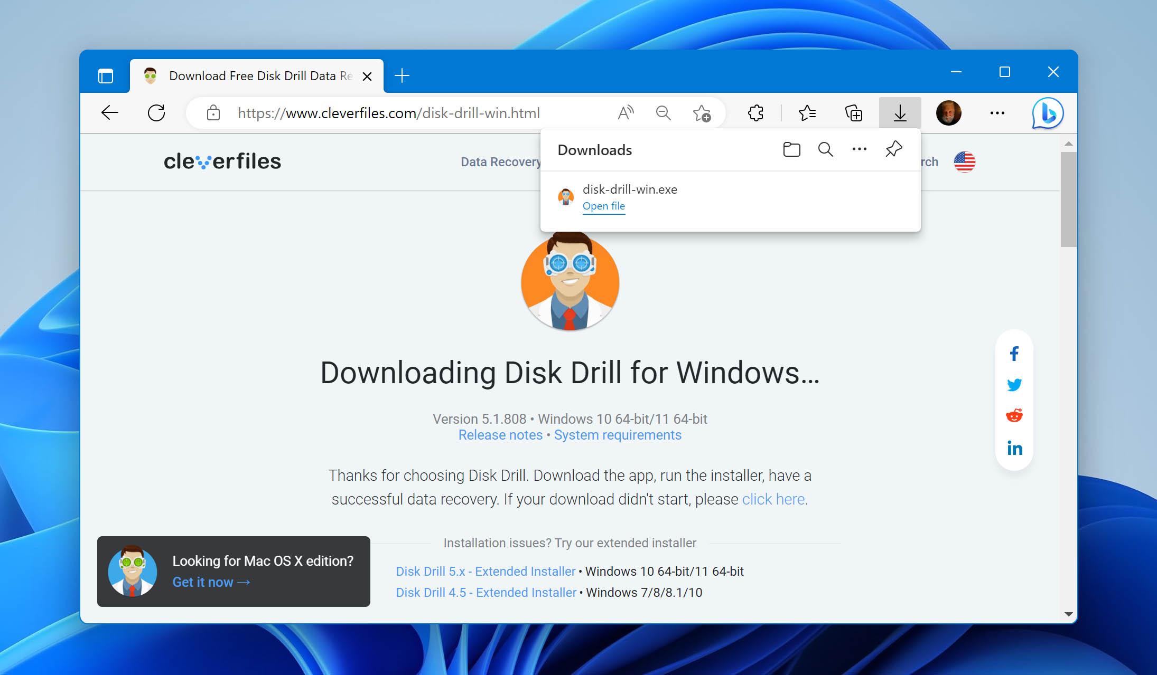Viewport: 1157px width, 675px height.
Task: Click 'Looking for Mac OS X edition?' text
Action: pos(263,561)
